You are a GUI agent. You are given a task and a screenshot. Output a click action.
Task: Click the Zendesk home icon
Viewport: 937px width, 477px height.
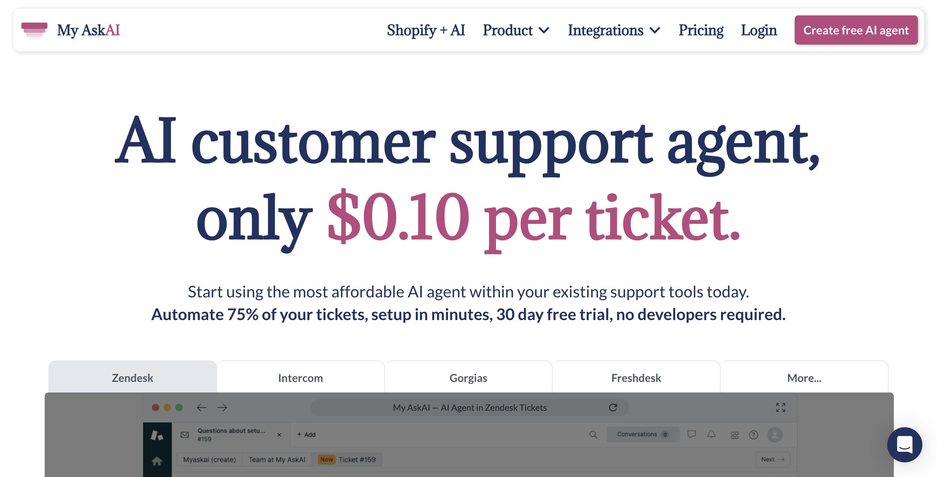[x=157, y=461]
